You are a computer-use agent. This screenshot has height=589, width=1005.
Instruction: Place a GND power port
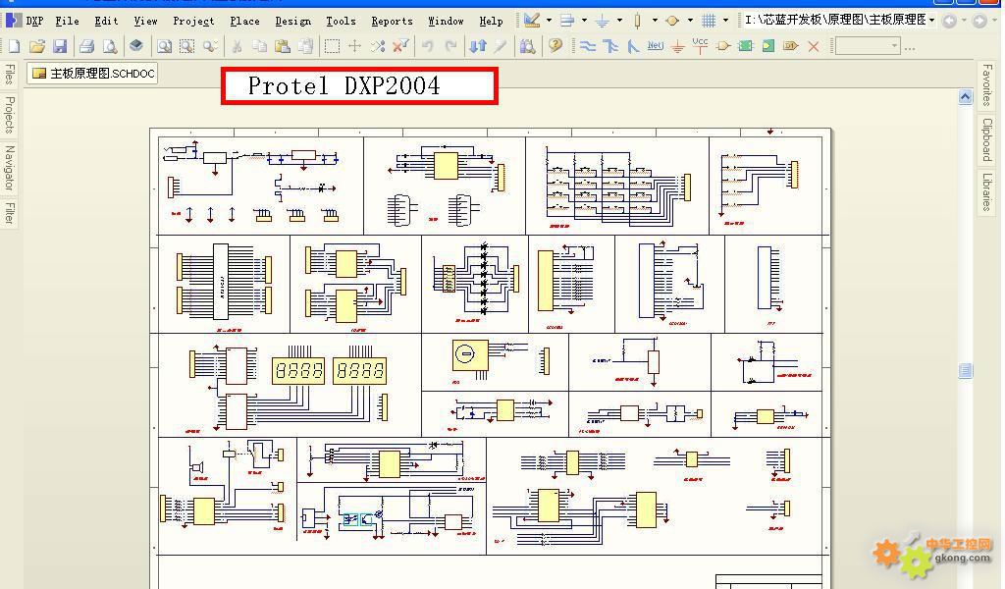click(677, 46)
